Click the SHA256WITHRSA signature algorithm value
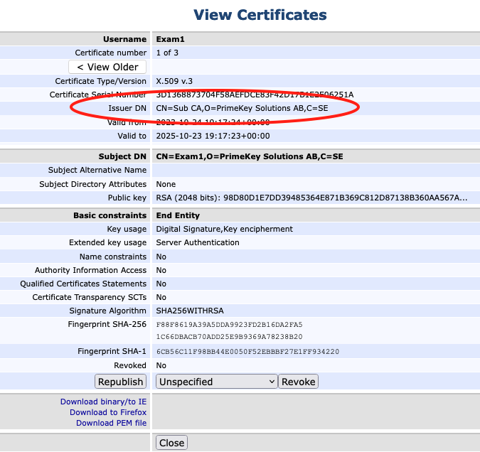Screen dimensions: 480x452 (x=190, y=311)
